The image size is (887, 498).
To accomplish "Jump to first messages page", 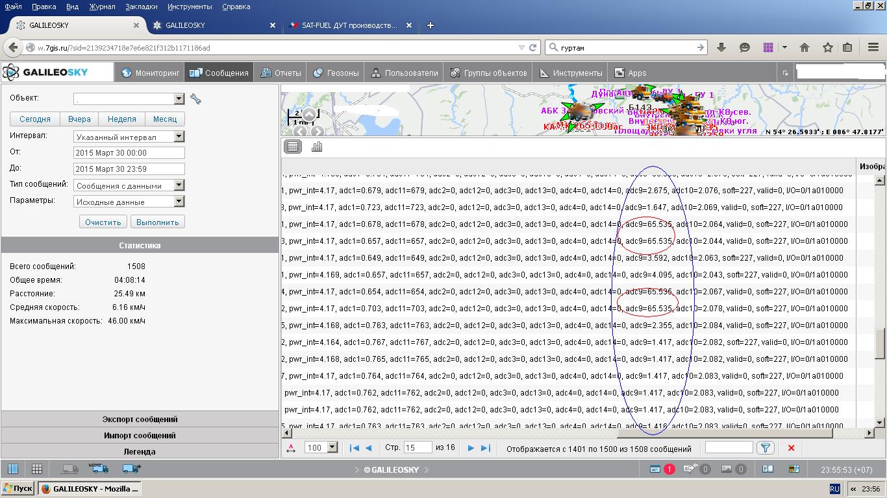I will coord(355,447).
